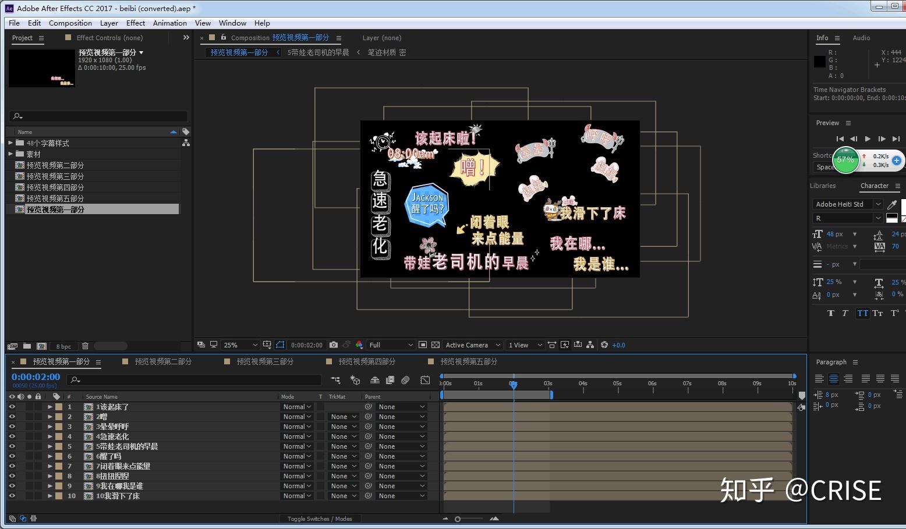
Task: Toggle All Caps button in Character panel
Action: click(x=862, y=313)
